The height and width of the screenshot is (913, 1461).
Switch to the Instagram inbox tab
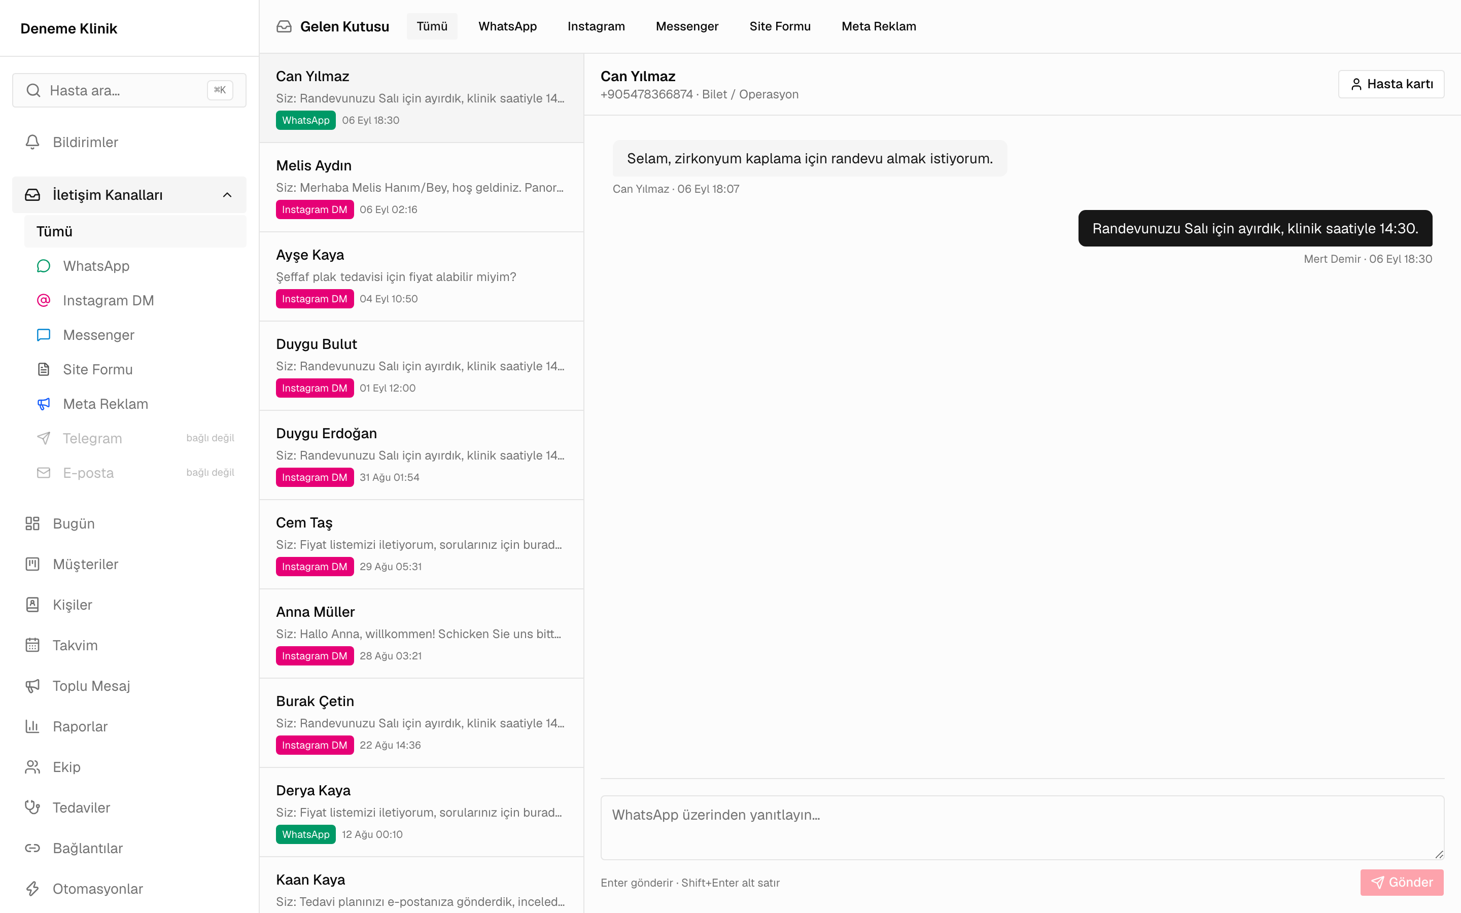tap(596, 26)
